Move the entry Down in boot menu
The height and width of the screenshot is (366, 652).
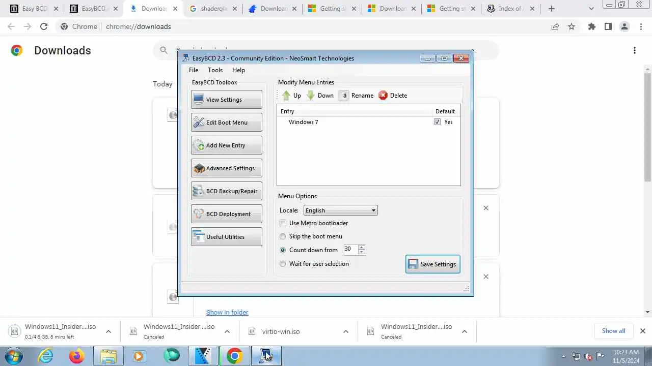pyautogui.click(x=320, y=96)
